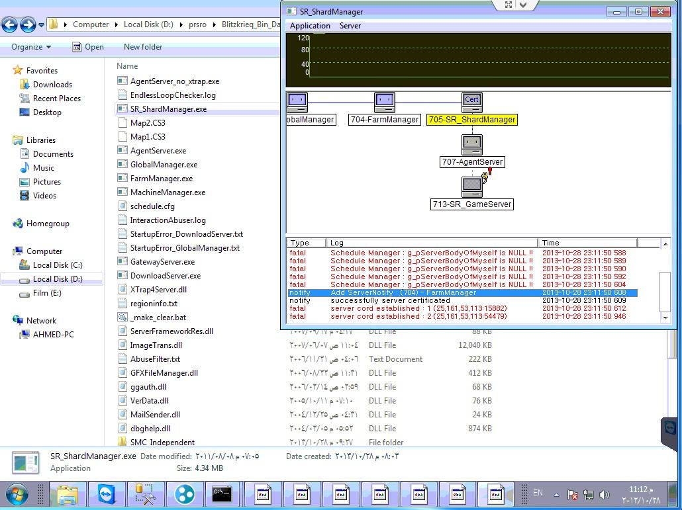Screen dimensions: 682x510
Task: Click the network tray icon
Action: coord(589,495)
